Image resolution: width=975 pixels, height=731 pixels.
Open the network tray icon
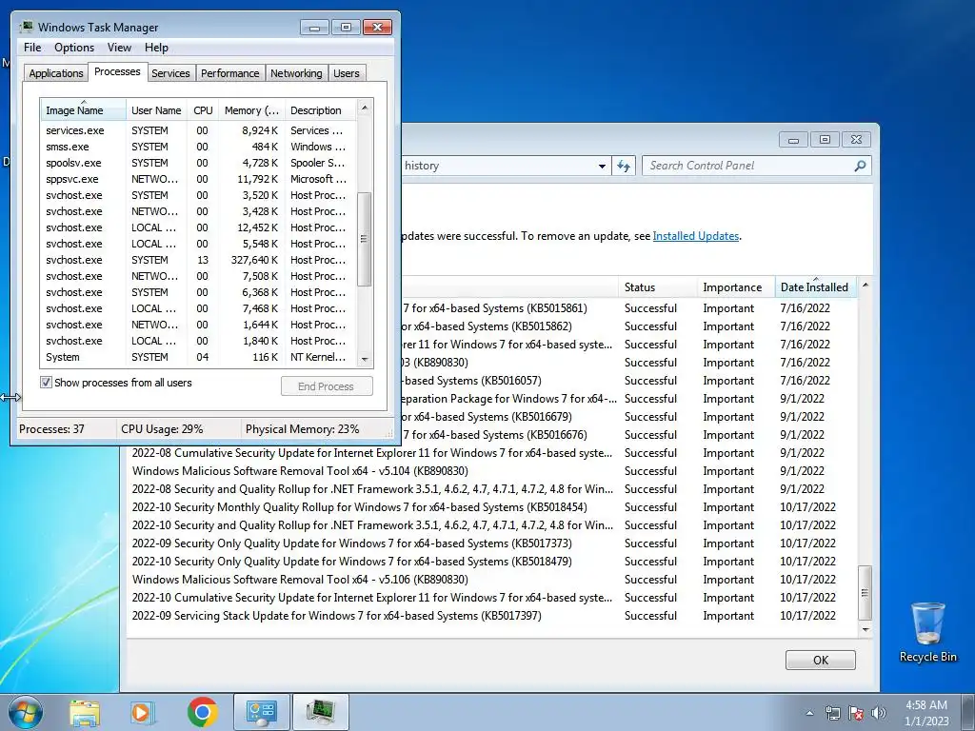click(x=832, y=713)
